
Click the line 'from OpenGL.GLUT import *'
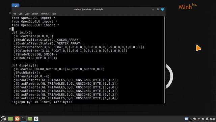(35, 25)
